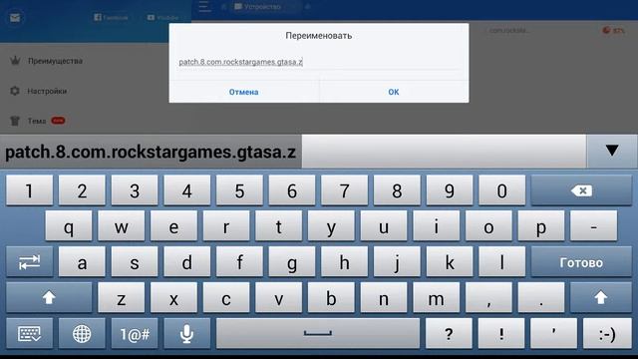Tap the number 3 key
638x359 pixels.
(135, 190)
